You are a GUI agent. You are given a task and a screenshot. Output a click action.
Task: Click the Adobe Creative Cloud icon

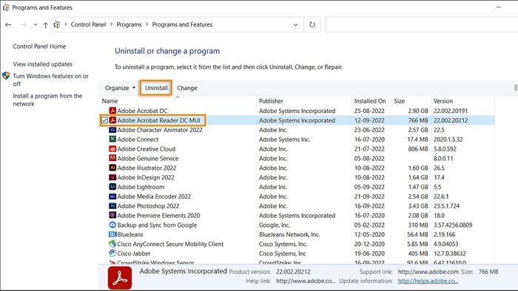coord(112,148)
